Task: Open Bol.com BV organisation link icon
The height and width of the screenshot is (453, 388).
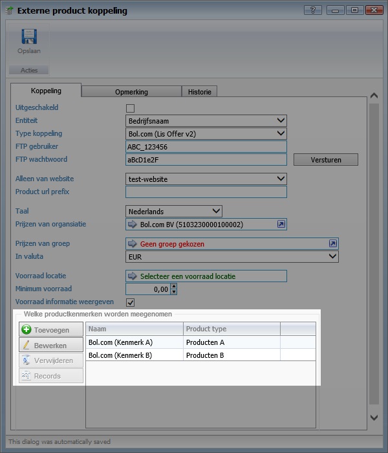Action: coord(281,225)
